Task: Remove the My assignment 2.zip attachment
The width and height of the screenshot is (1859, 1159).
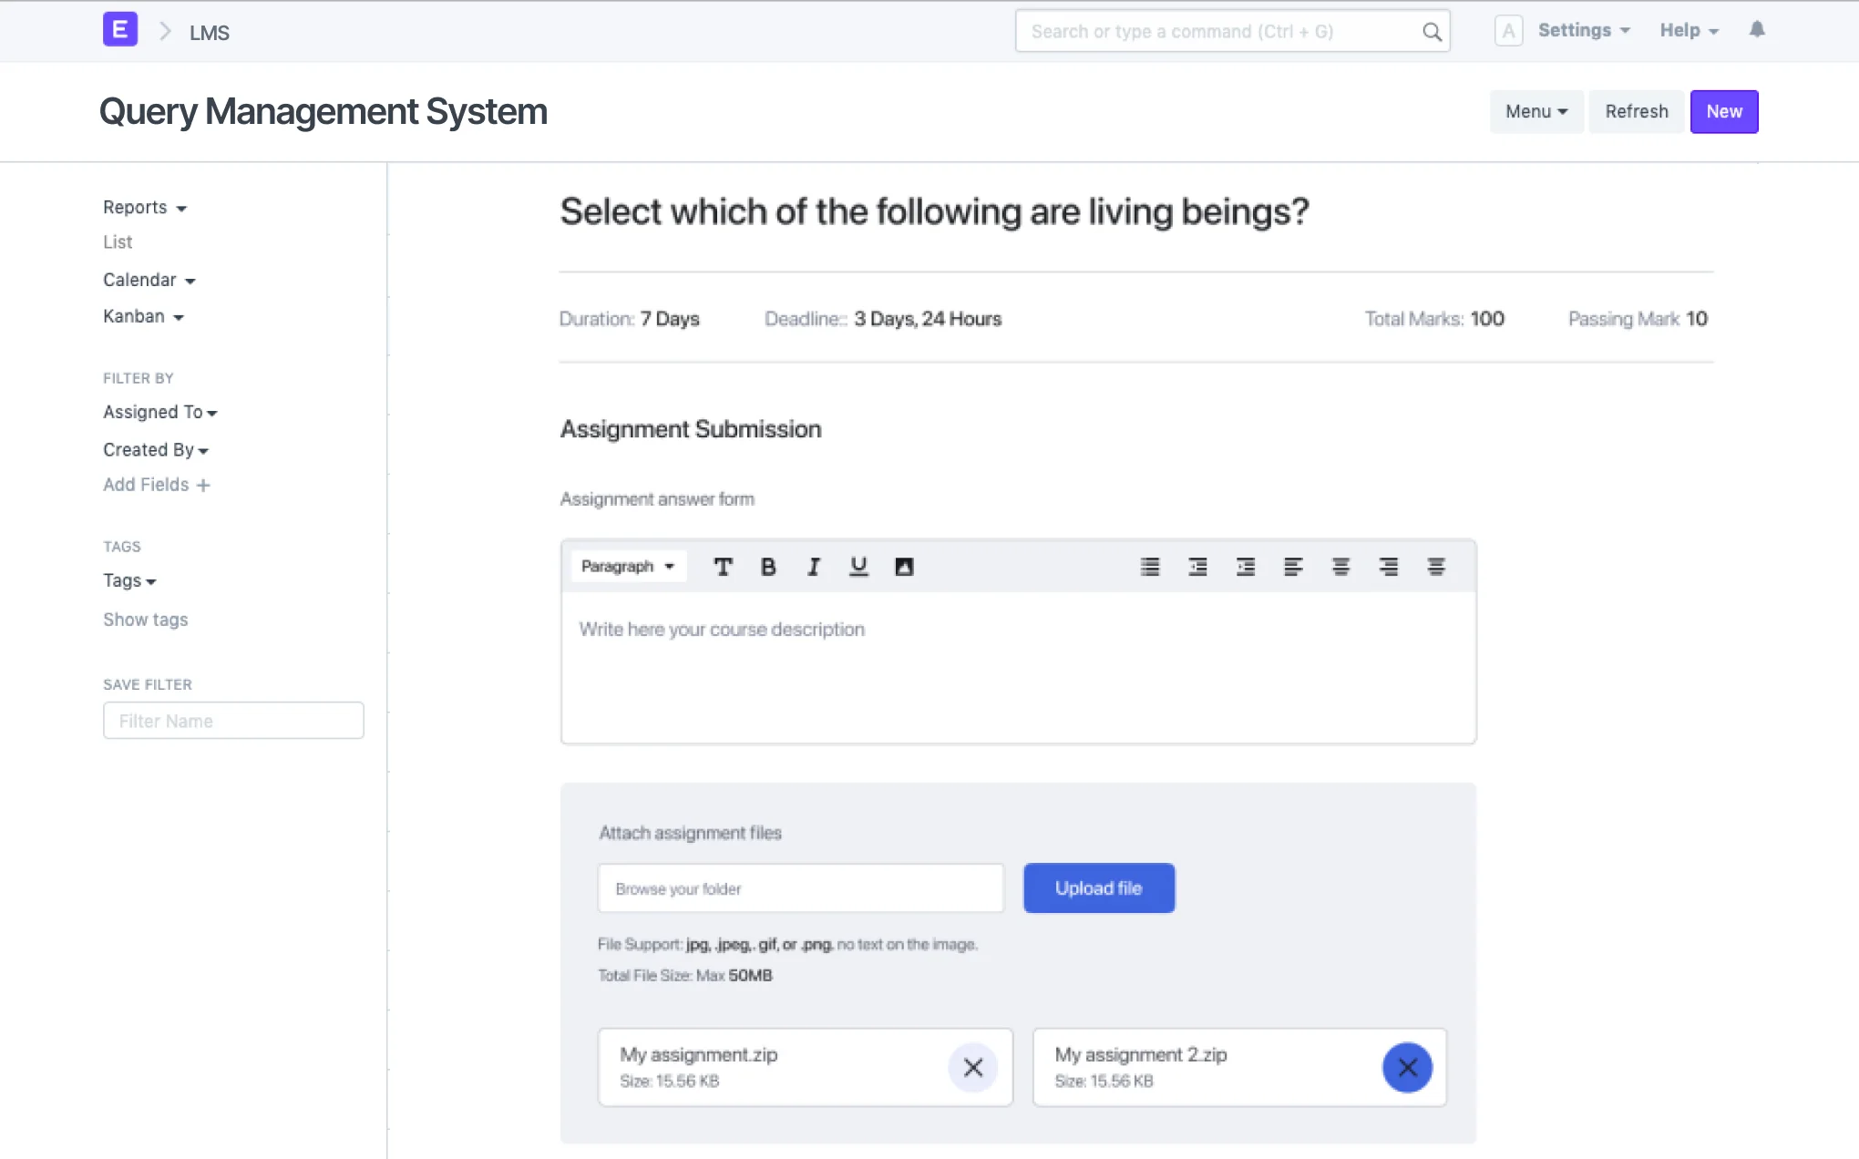Action: pyautogui.click(x=1407, y=1067)
